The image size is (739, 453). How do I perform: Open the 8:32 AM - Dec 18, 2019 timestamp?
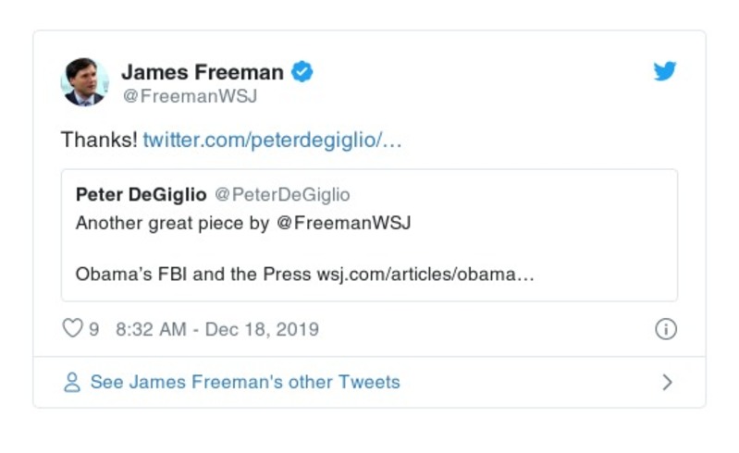tap(217, 329)
